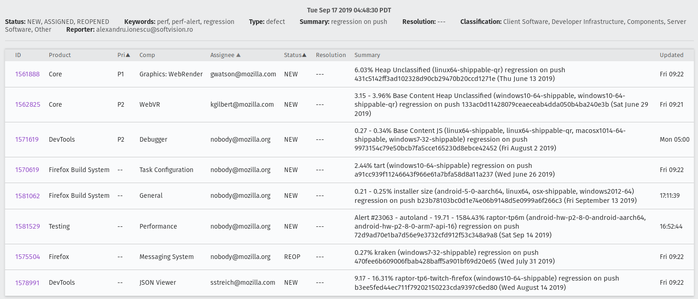Screen dimensions: 698x299
Task: Sort by the Comp column header
Action: point(147,55)
